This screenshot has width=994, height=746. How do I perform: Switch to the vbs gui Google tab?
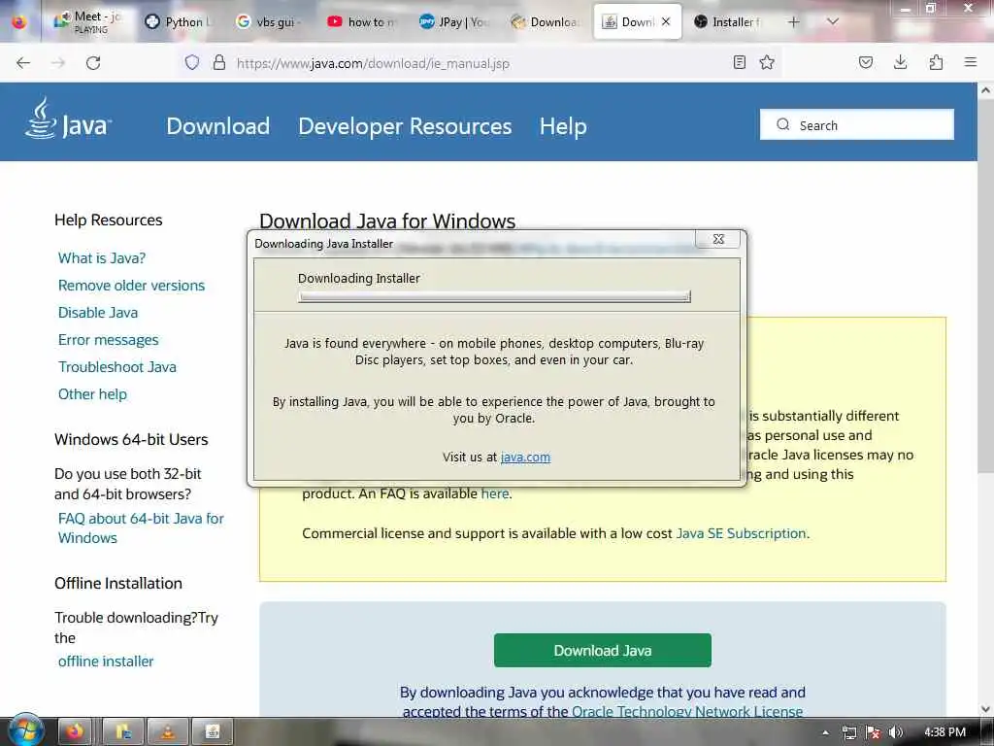(269, 21)
